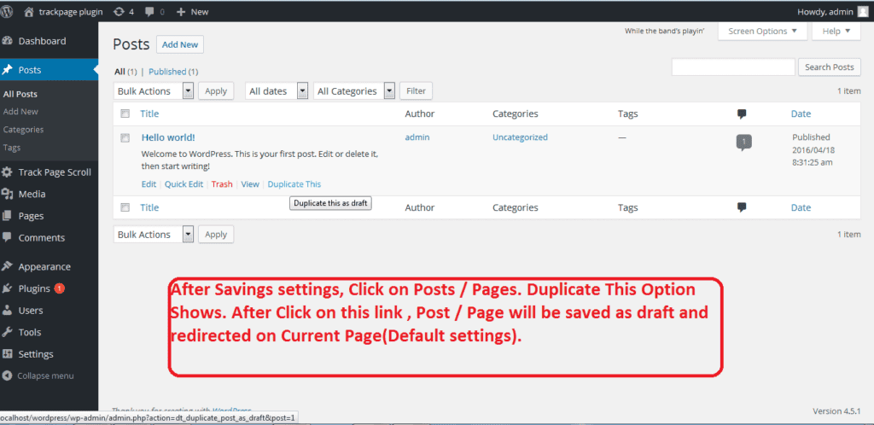
Task: Open the All Categories dropdown
Action: pos(354,91)
